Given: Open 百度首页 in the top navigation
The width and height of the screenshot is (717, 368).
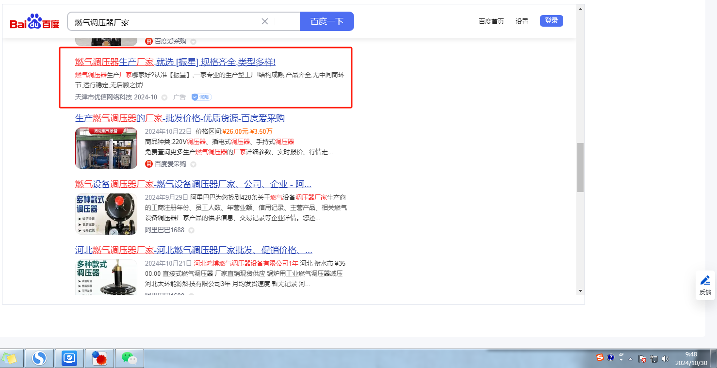Looking at the screenshot, I should click(491, 21).
